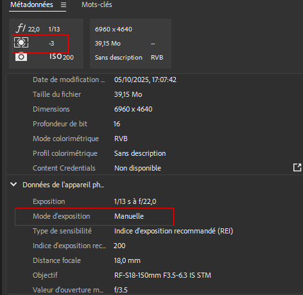
Task: Select the Distance focale label
Action: click(56, 260)
